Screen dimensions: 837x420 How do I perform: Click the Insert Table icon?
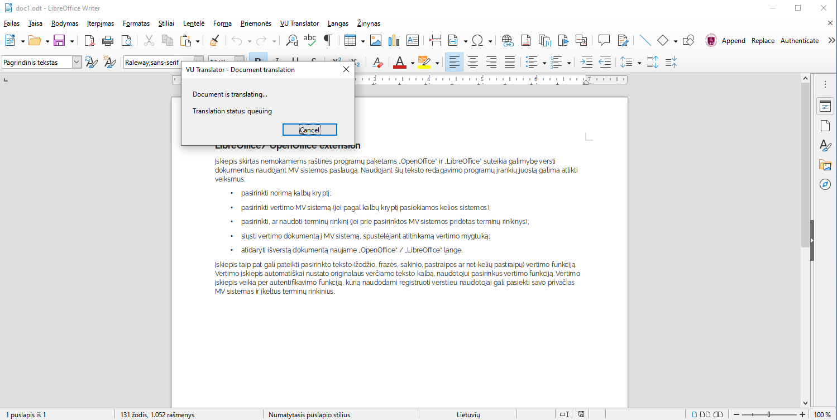tap(350, 40)
